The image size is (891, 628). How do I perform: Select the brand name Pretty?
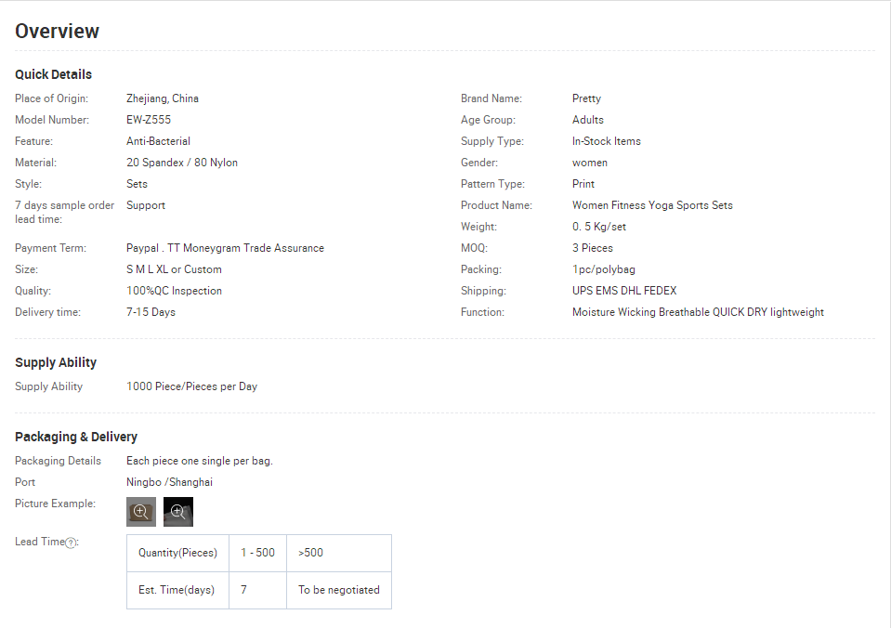[x=586, y=98]
